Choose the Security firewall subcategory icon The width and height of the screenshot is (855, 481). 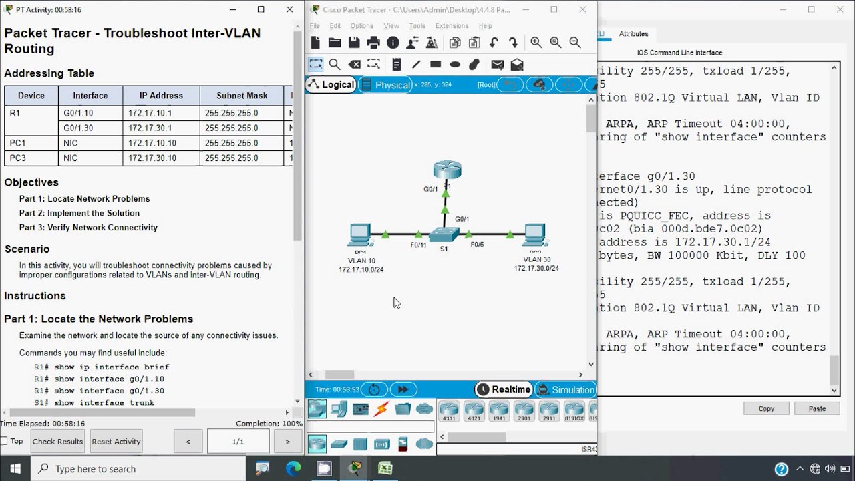403,443
